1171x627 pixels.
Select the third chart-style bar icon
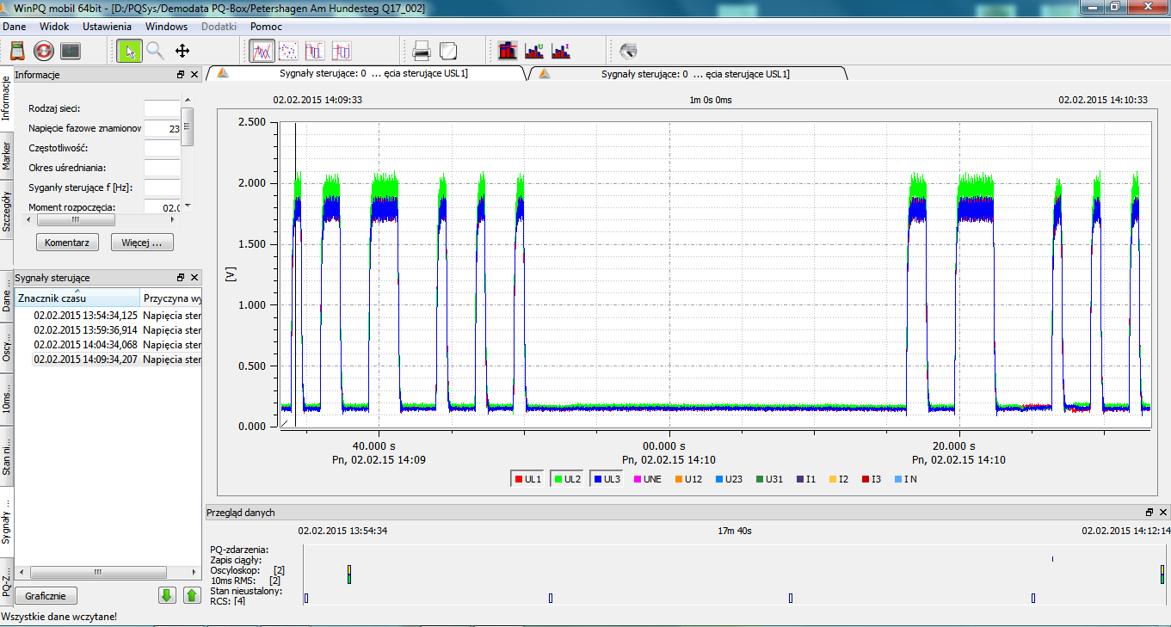click(x=315, y=51)
